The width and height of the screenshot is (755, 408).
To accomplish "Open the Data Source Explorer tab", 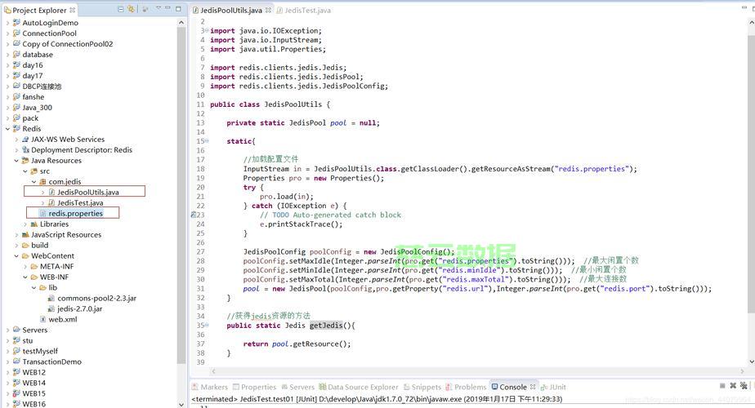I will 359,387.
